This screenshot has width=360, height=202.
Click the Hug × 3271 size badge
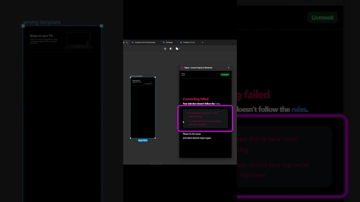[143, 140]
